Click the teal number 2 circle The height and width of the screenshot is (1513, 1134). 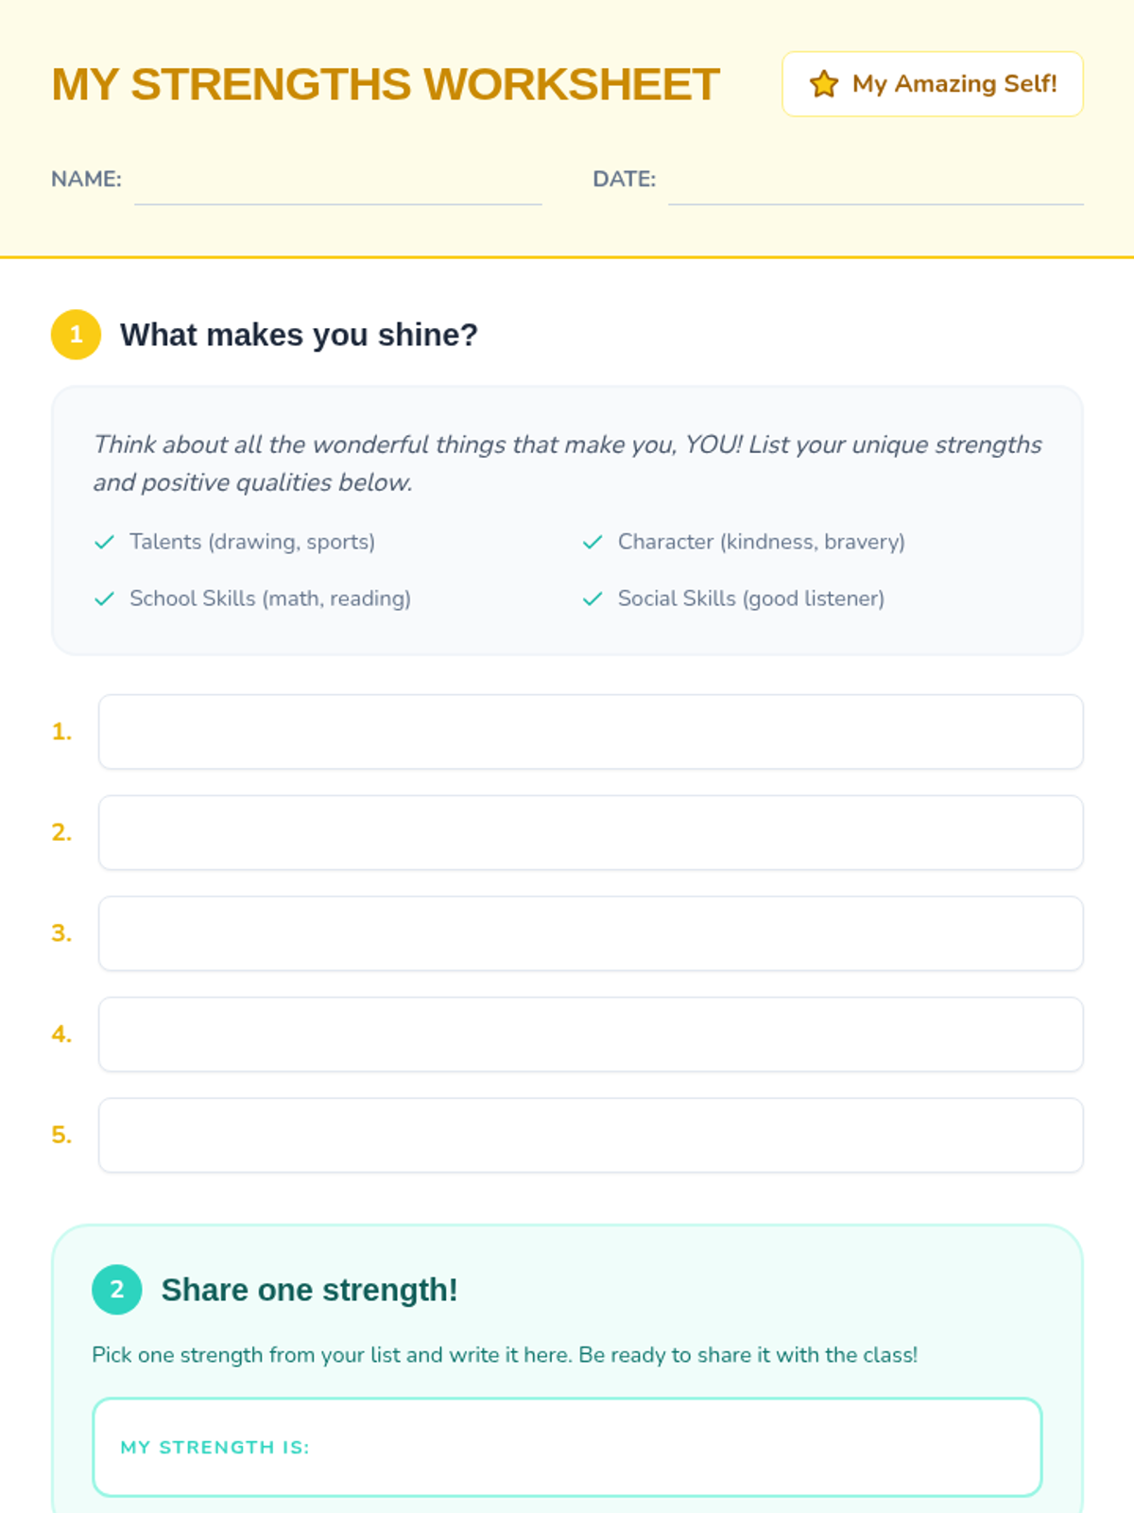tap(117, 1290)
